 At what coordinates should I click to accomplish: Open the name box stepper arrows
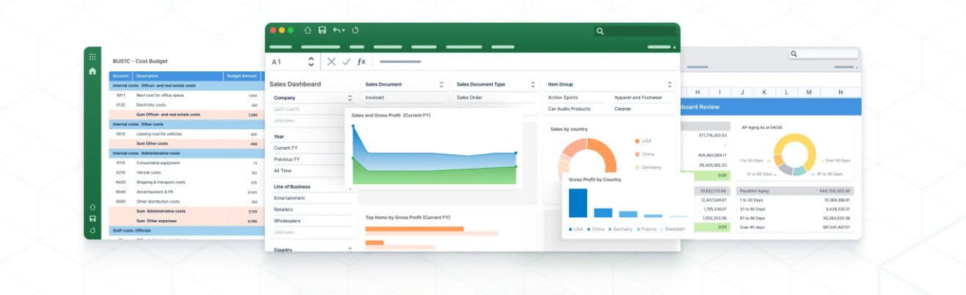pos(311,62)
